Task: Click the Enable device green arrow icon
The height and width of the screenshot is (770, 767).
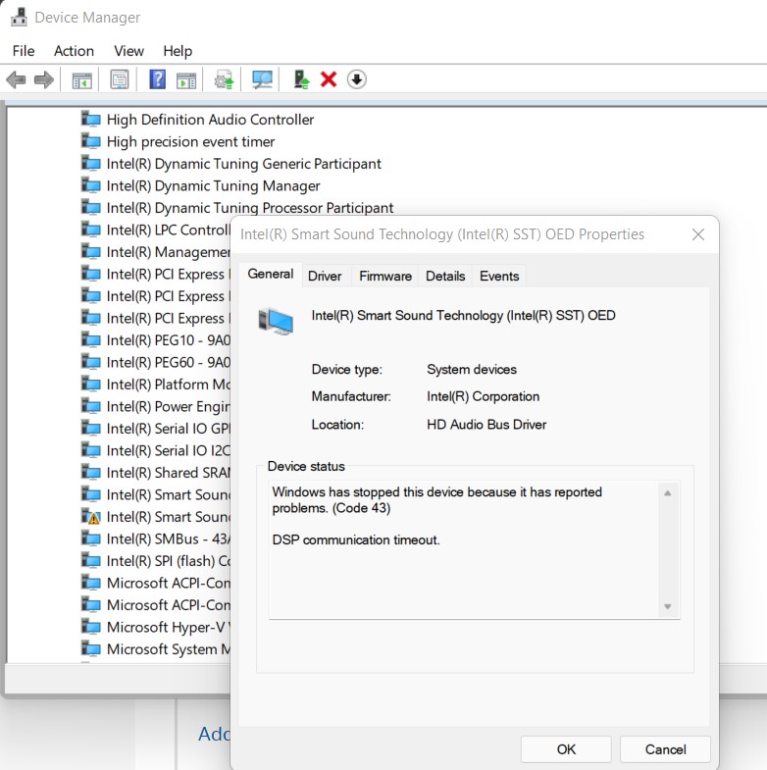Action: coord(301,79)
